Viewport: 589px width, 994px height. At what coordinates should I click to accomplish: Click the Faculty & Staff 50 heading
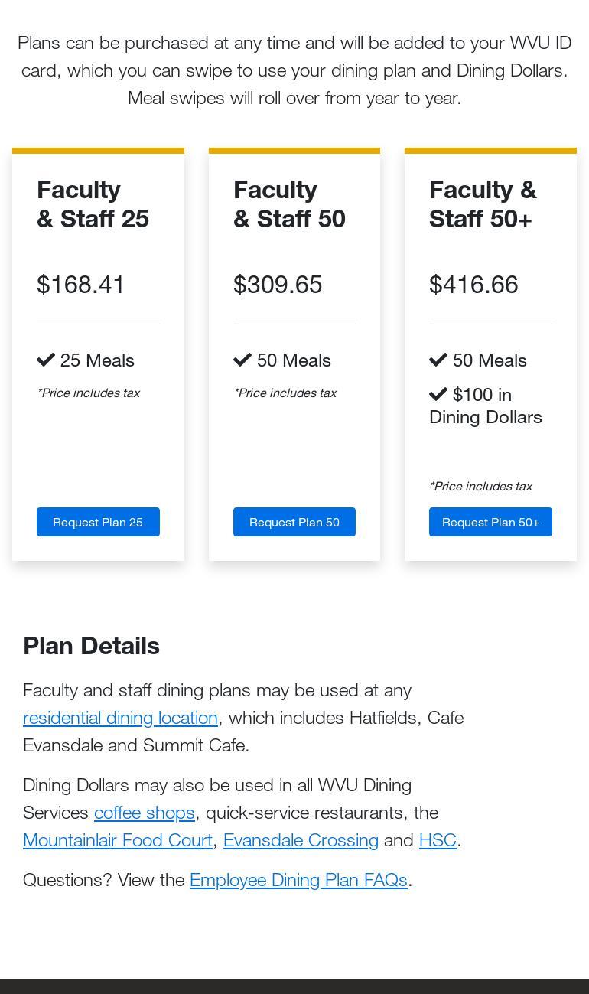289,204
